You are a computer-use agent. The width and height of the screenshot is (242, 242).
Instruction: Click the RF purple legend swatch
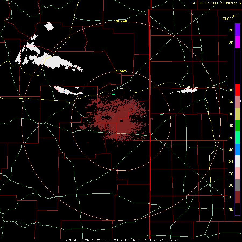[237, 30]
